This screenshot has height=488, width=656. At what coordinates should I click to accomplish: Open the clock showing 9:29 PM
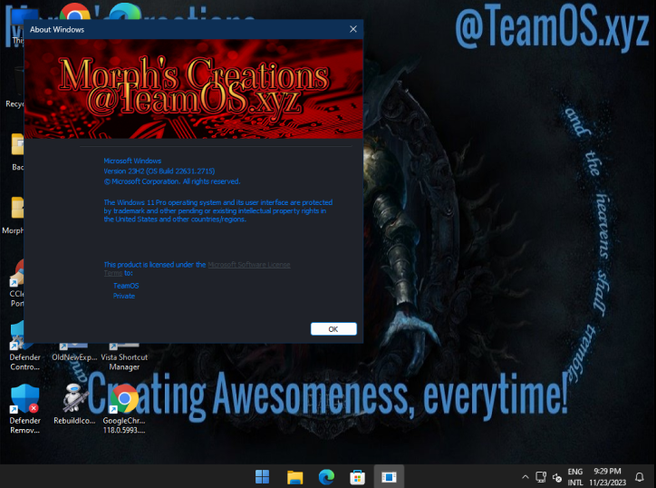[x=607, y=477]
